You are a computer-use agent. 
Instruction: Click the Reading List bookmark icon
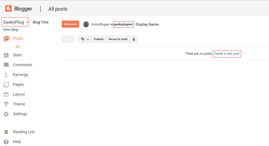click(6, 132)
